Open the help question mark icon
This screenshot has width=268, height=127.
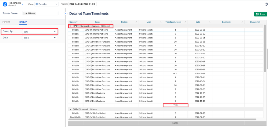[266, 4]
